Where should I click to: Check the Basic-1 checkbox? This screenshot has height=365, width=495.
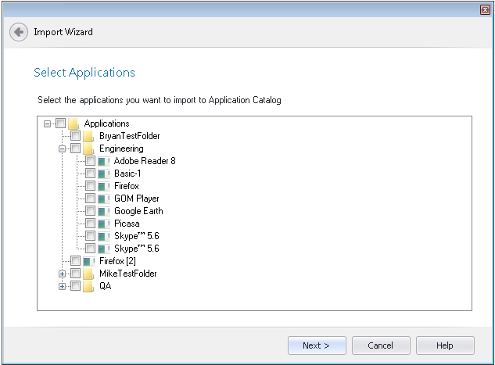pos(90,174)
